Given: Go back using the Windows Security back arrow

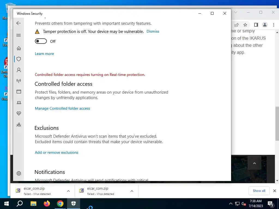Looking at the screenshot, I should point(19,23).
